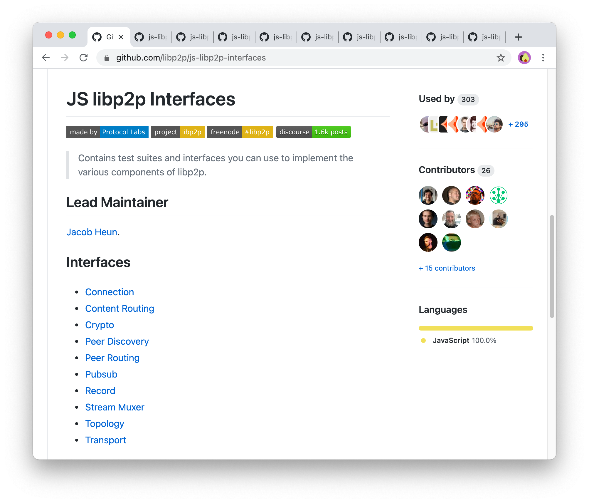Screen dimensions: 589x503
Task: Switch to the last js-libp2p tab
Action: tap(484, 37)
